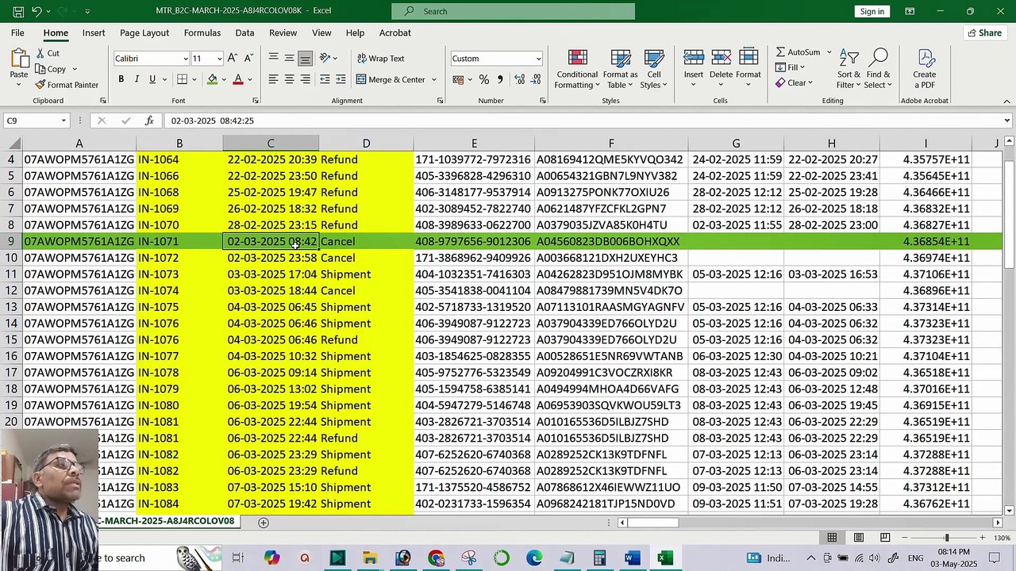
Task: Increase decimal places
Action: [x=520, y=79]
